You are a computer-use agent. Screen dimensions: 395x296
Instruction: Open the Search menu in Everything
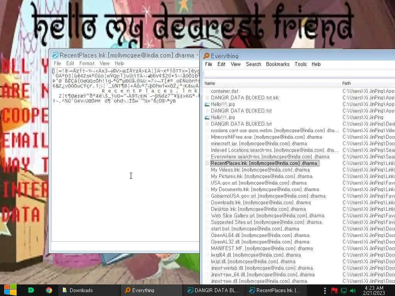pyautogui.click(x=253, y=64)
